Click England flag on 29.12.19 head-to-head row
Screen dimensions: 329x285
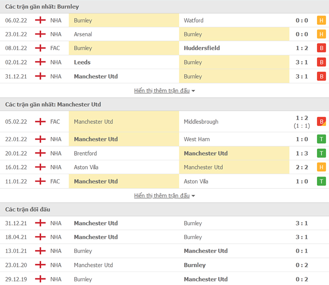pos(40,279)
